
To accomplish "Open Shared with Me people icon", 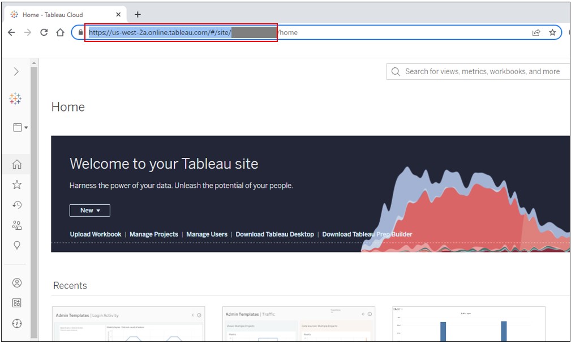I will tap(17, 225).
